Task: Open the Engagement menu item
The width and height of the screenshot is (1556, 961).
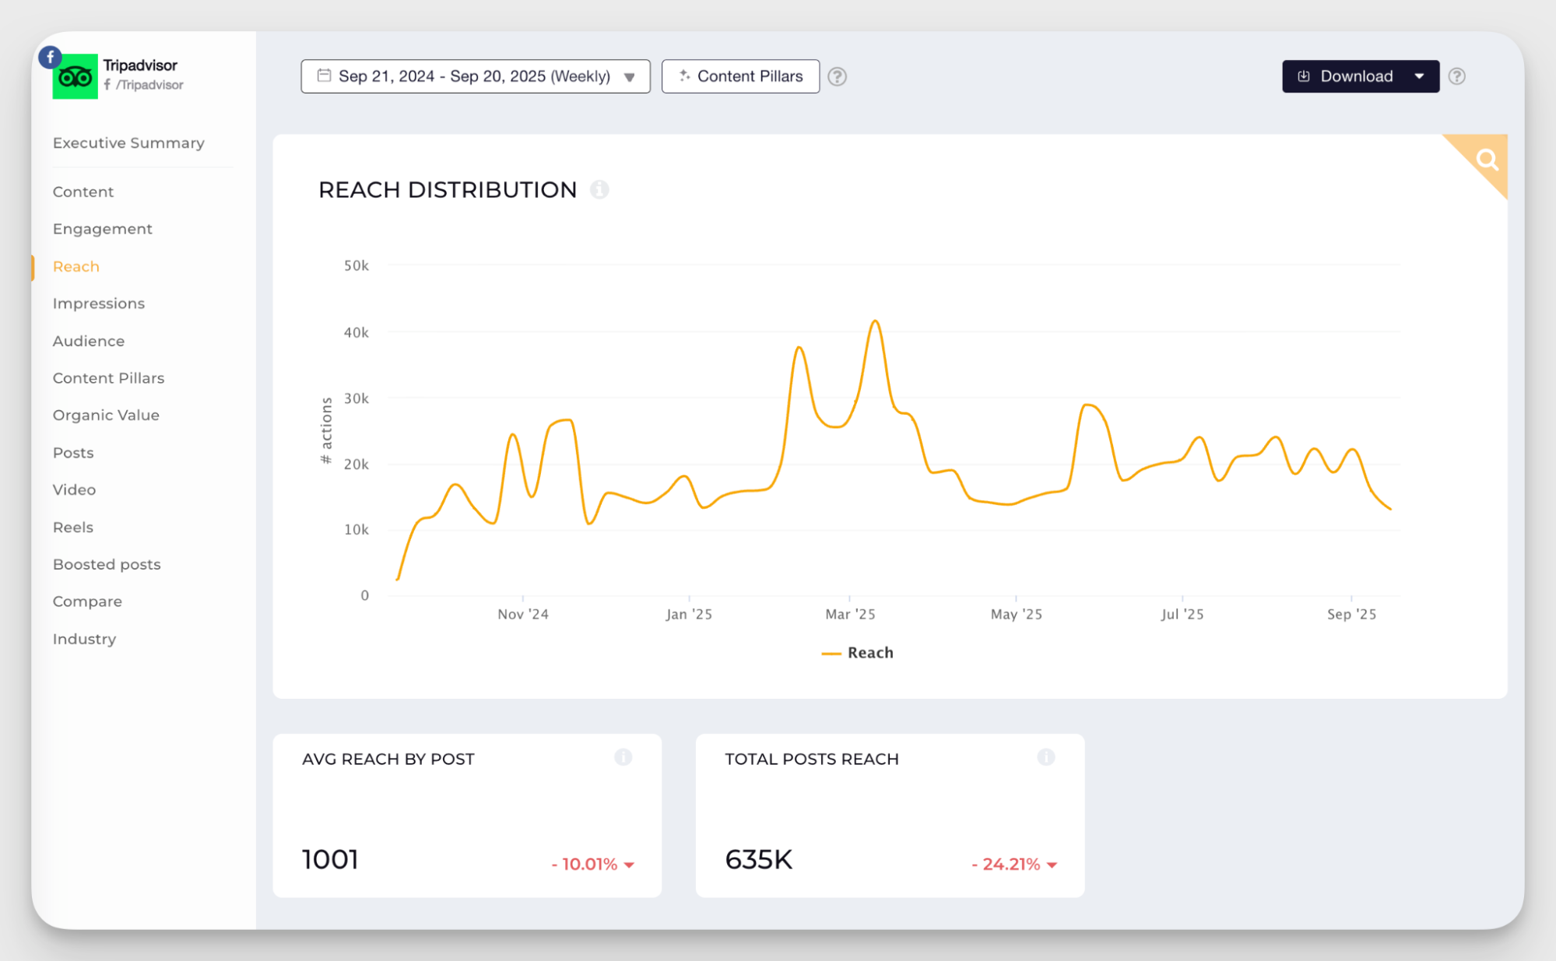Action: tap(102, 229)
